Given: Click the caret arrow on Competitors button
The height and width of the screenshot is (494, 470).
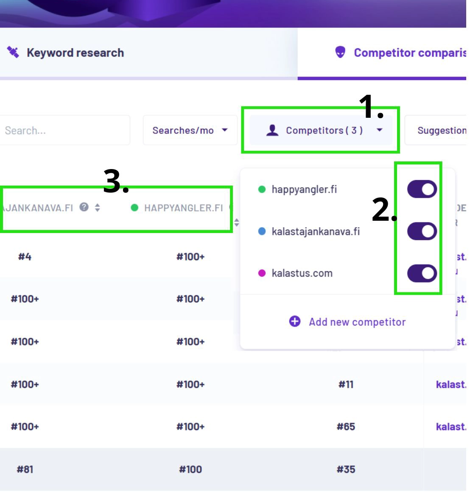Looking at the screenshot, I should [x=380, y=130].
